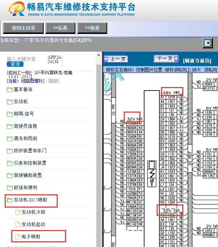Click the folder icon beside 驾驶辅助装置

[10, 175]
